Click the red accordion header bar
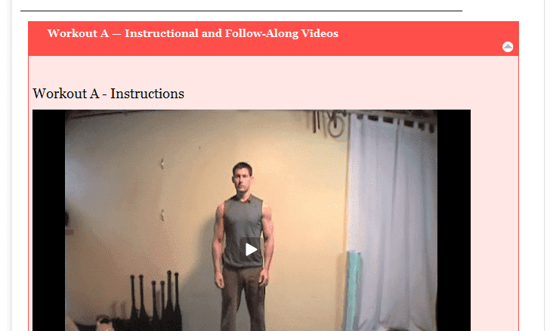This screenshot has width=550, height=331. (273, 39)
